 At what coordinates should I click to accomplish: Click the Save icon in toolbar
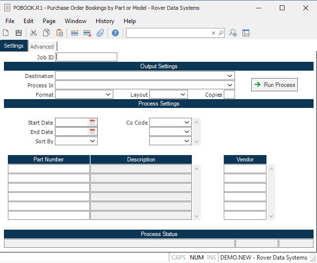pos(19,33)
